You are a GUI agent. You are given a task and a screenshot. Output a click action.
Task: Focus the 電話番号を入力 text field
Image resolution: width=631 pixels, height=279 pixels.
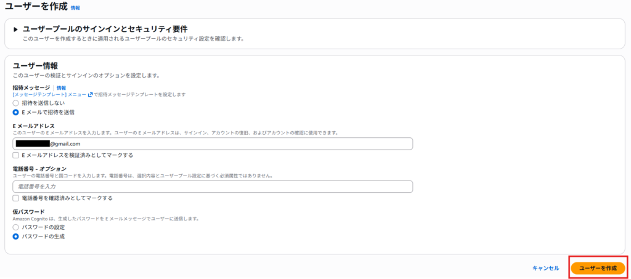(x=213, y=187)
